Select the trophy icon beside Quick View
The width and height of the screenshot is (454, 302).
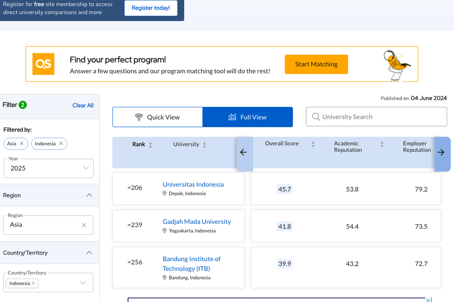[139, 117]
